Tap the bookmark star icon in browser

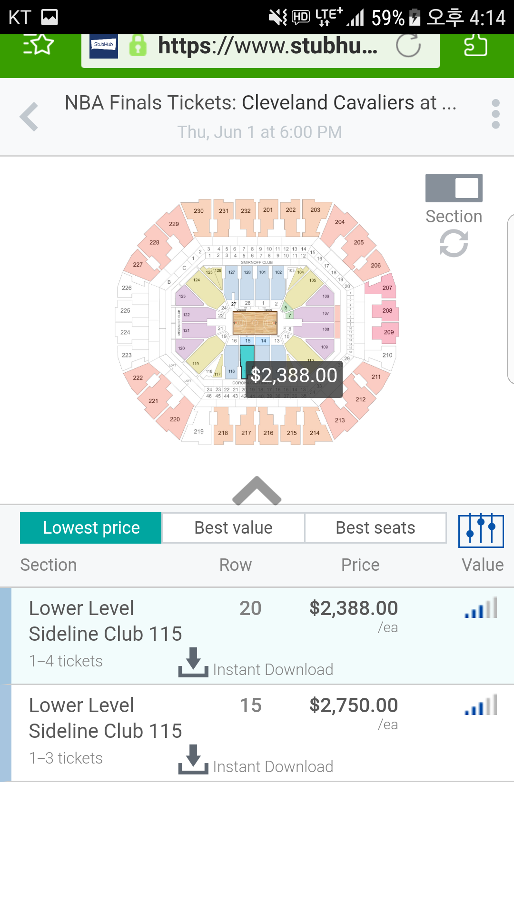point(39,45)
